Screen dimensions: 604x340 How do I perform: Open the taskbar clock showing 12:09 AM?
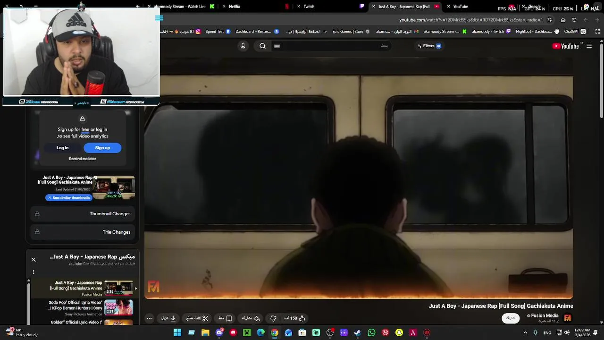(x=583, y=333)
